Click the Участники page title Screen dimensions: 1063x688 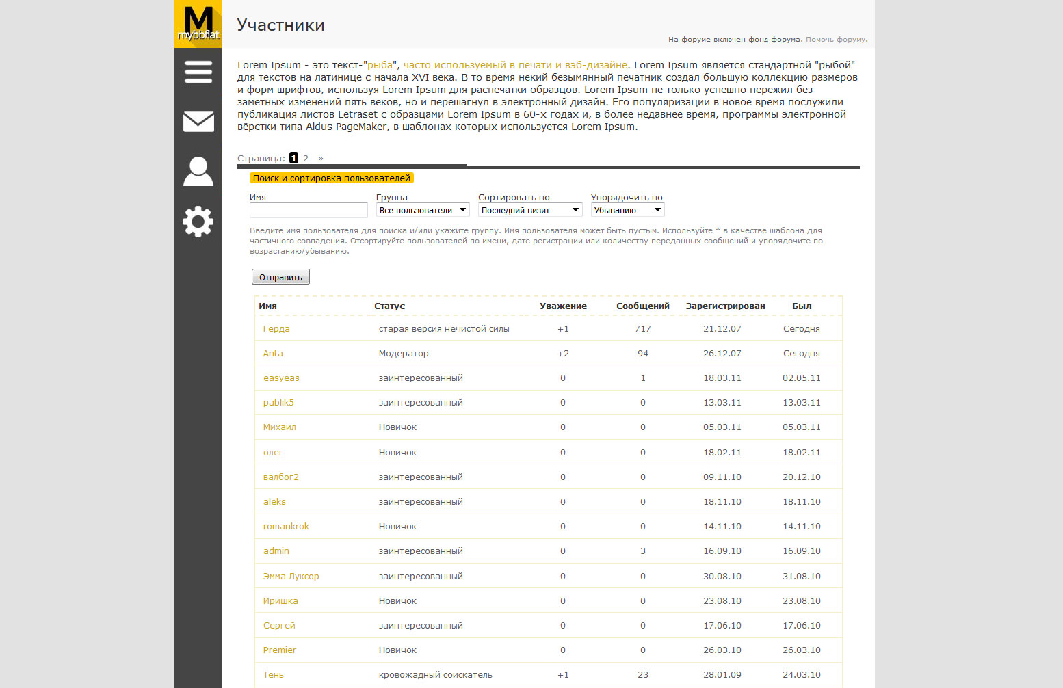[x=280, y=25]
